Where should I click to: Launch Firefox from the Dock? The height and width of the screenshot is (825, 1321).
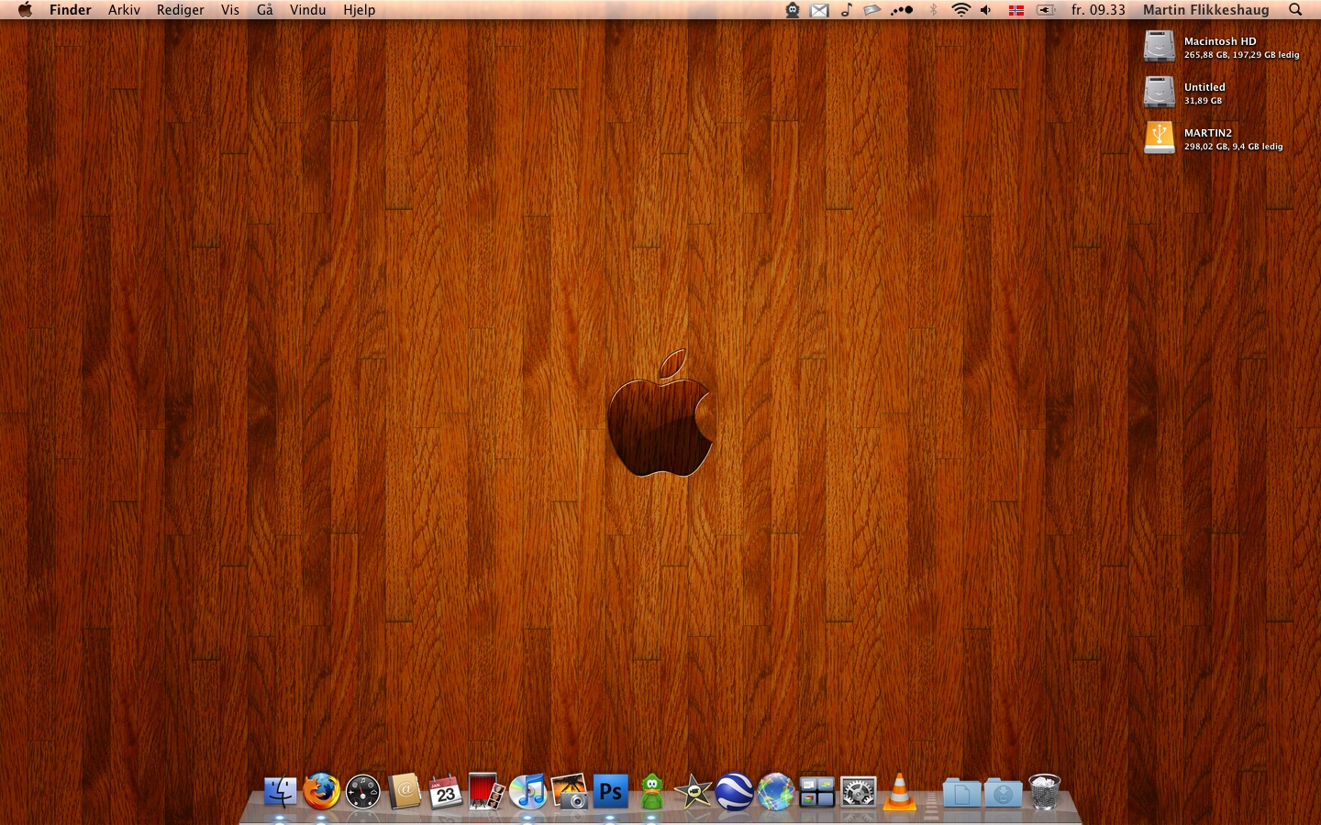(x=321, y=792)
